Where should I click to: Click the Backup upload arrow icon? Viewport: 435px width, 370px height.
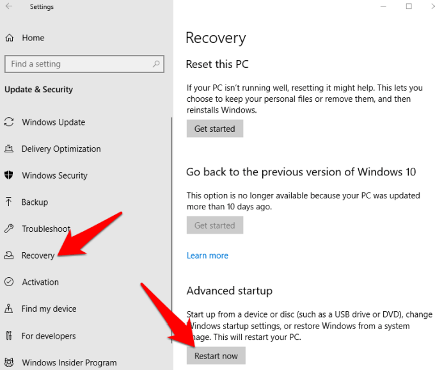point(9,202)
